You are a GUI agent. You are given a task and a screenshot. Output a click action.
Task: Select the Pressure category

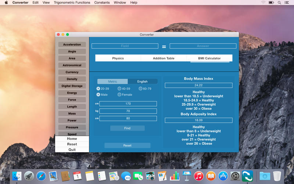[72, 127]
